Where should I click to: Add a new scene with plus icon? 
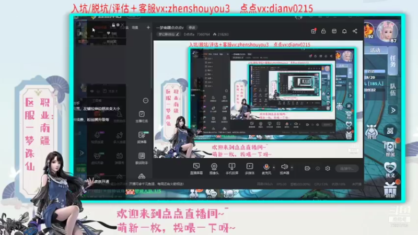pos(148,27)
